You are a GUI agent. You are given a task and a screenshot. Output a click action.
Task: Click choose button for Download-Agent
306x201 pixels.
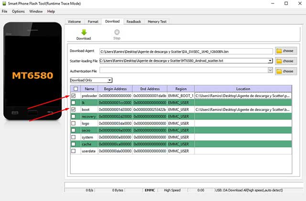pyautogui.click(x=286, y=51)
